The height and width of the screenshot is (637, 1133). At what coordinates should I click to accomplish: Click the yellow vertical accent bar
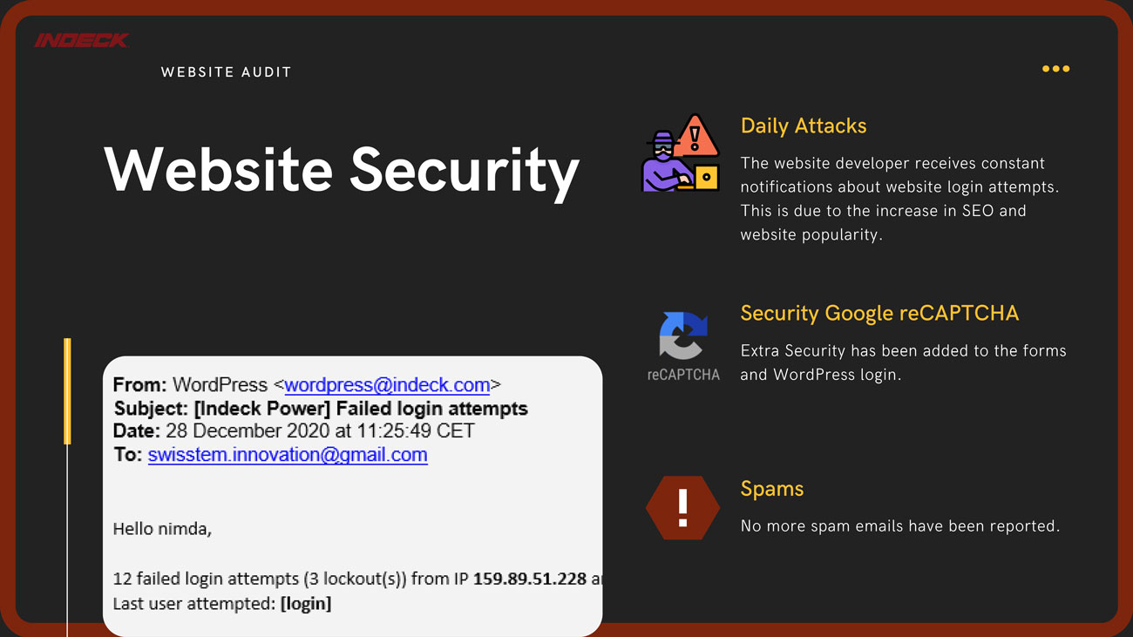68,391
